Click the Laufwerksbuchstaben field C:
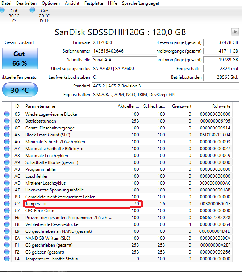The height and width of the screenshot is (272, 242). pos(124,77)
